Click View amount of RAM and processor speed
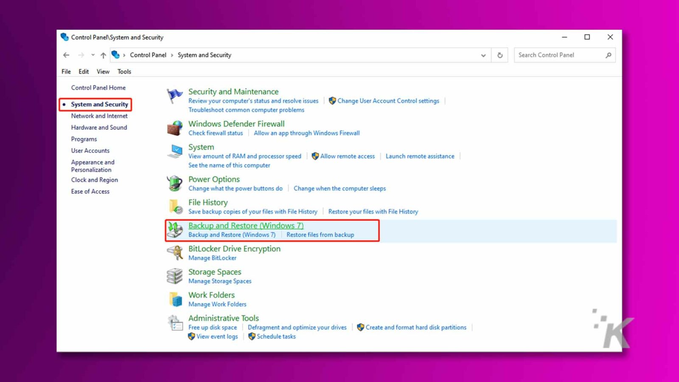The height and width of the screenshot is (382, 679). 245,156
